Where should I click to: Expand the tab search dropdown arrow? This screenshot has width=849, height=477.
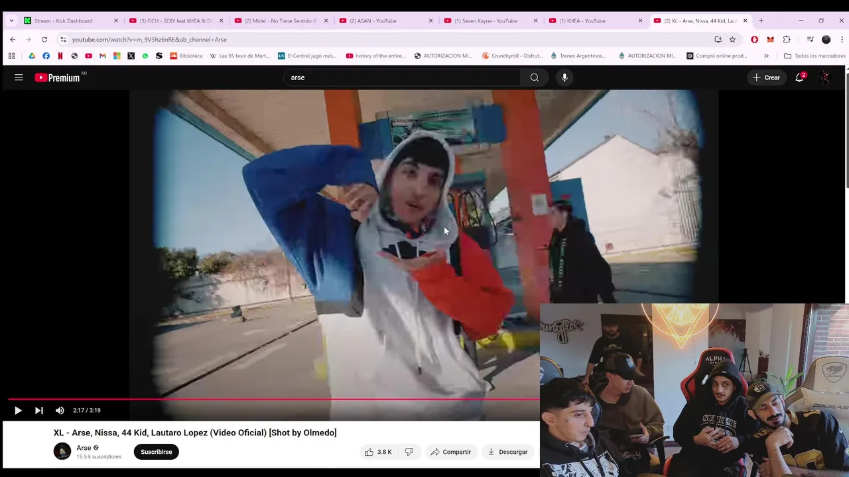11,21
